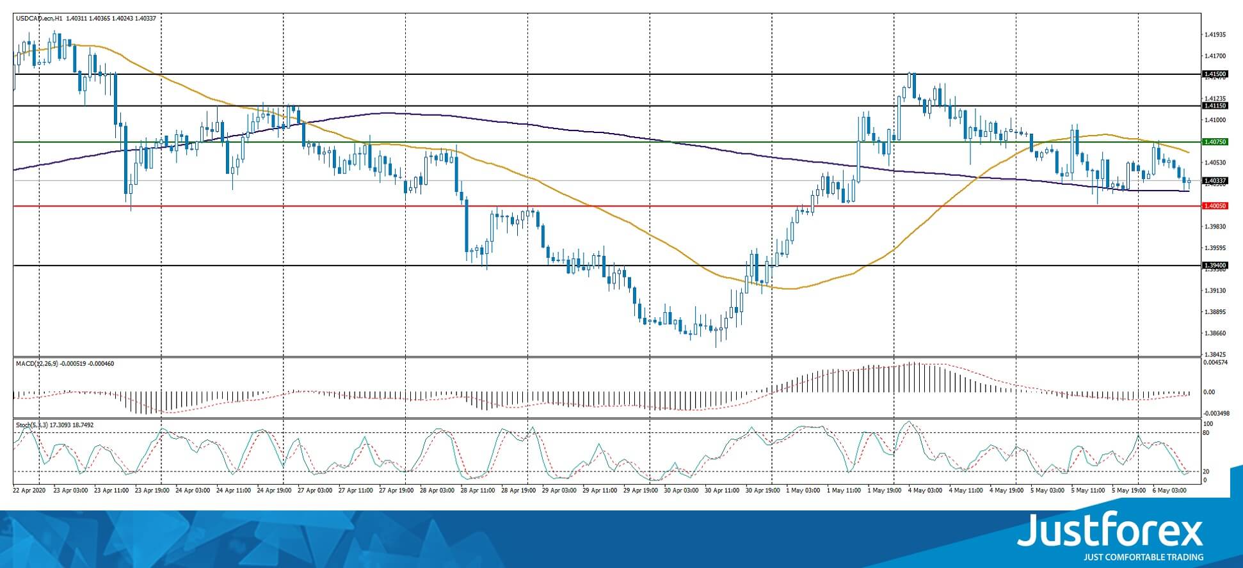1243x568 pixels.
Task: Click the 30 Apr 11:00 time label
Action: [723, 491]
